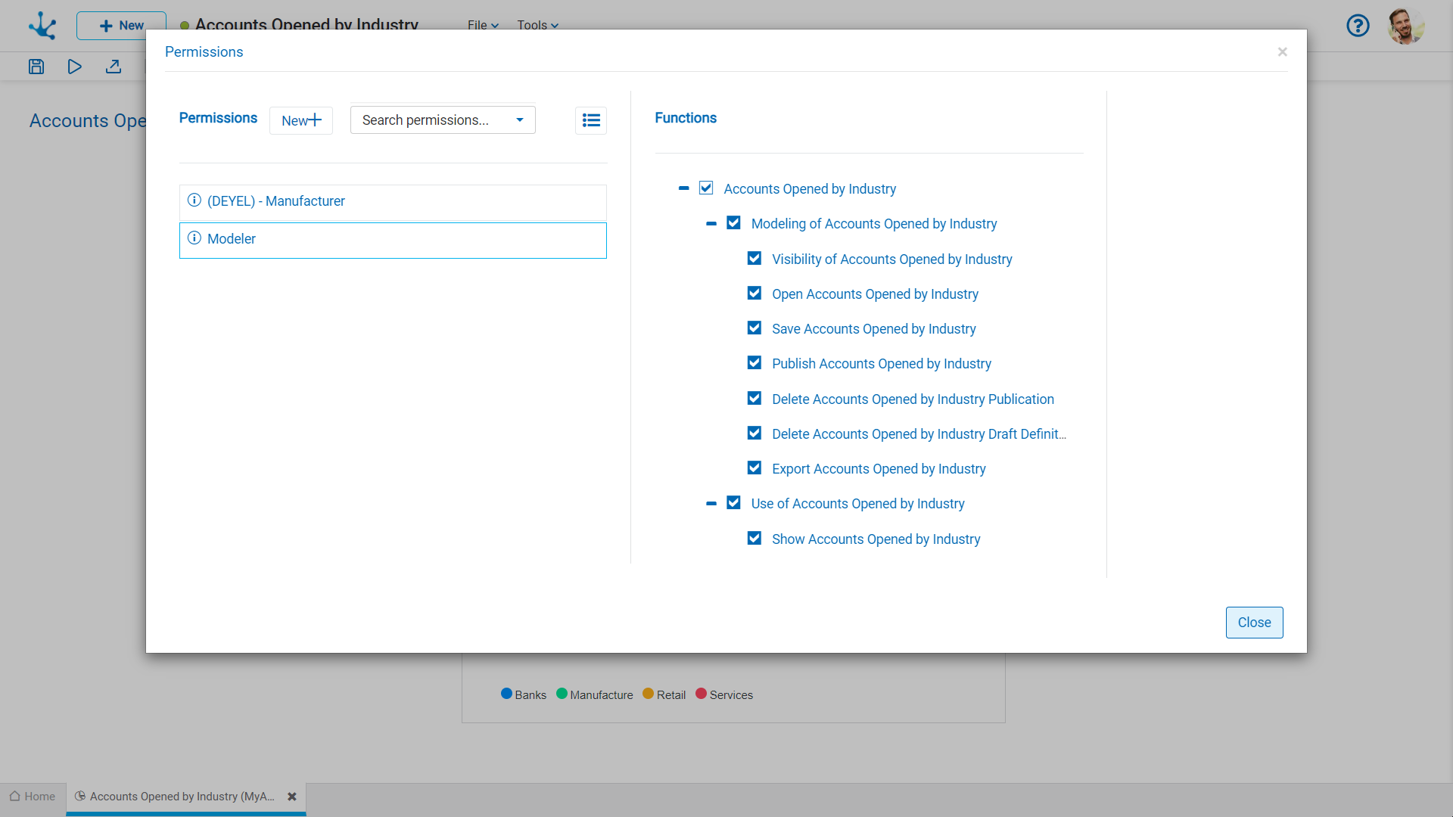The width and height of the screenshot is (1453, 817).
Task: Click the Banks blue legend swatch
Action: (x=506, y=694)
